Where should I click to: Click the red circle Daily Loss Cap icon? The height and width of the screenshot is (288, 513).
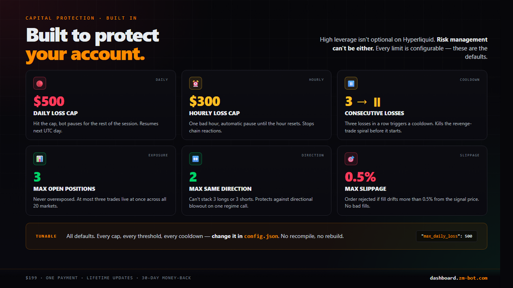tap(40, 84)
